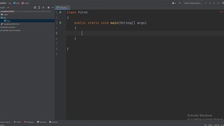Open the Terminal tool window

pos(42,122)
